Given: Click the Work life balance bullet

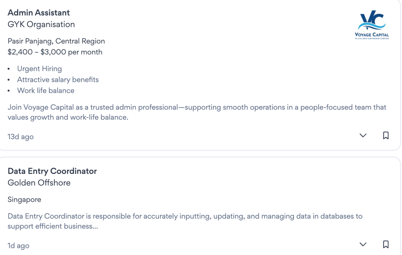Looking at the screenshot, I should [x=46, y=90].
